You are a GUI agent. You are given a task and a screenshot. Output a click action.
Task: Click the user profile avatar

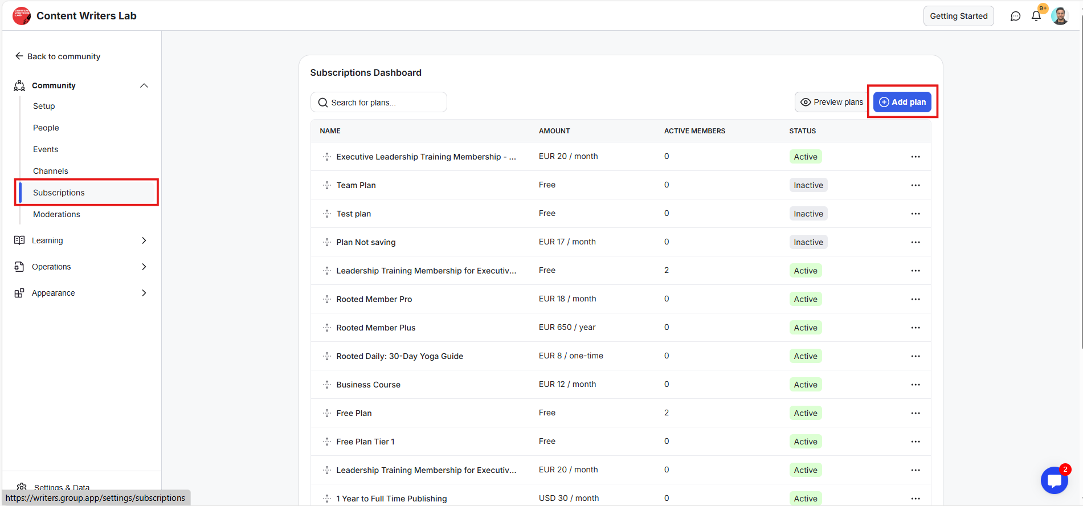point(1060,16)
